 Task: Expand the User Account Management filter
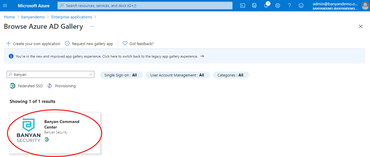177,75
